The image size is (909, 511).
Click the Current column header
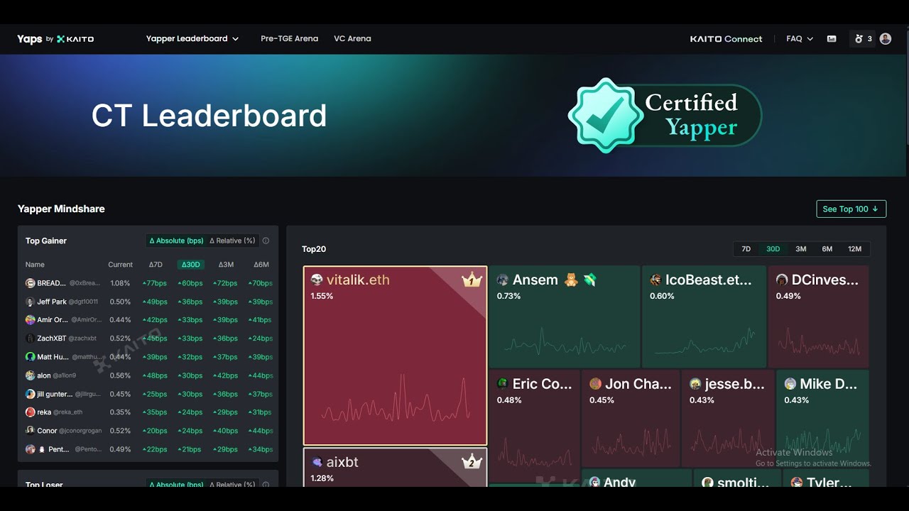[120, 265]
